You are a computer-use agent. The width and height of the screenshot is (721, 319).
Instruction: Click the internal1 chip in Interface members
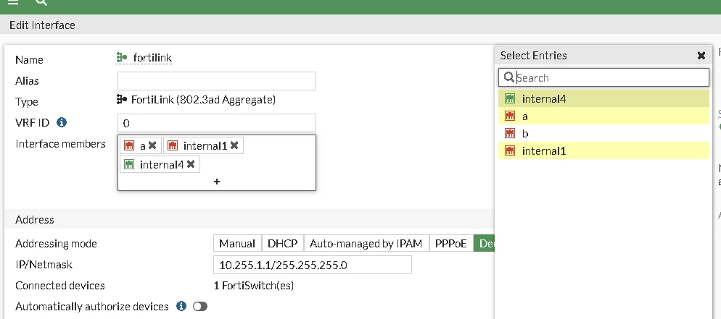pos(203,145)
